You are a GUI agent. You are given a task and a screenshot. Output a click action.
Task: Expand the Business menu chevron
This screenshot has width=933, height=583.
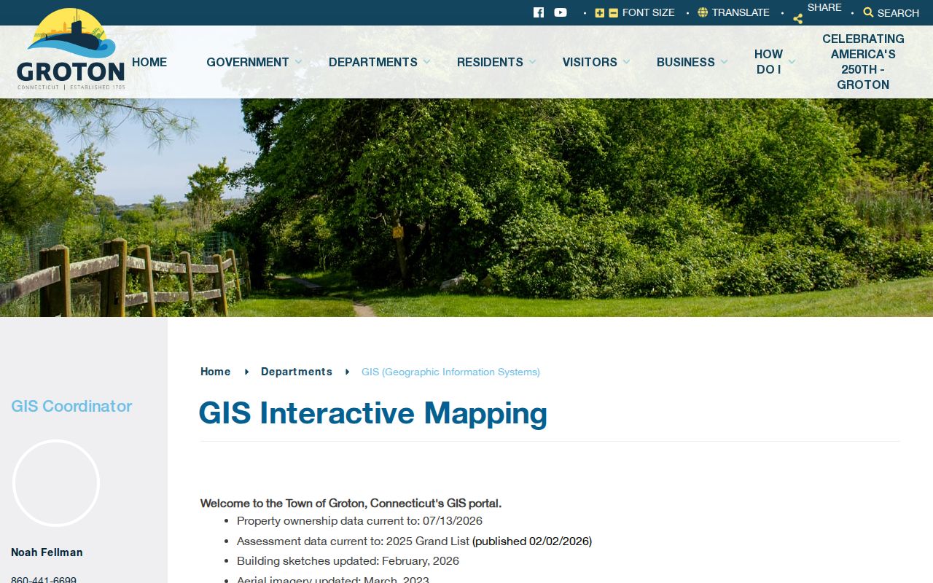(x=724, y=62)
